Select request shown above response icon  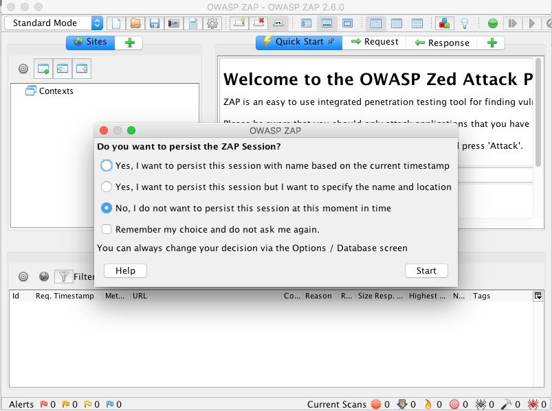pos(417,23)
